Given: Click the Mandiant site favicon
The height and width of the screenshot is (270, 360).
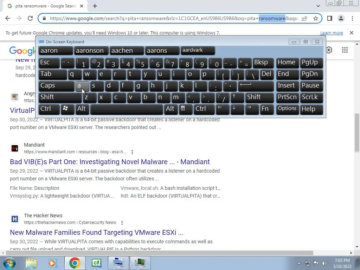Looking at the screenshot, I should [x=15, y=148].
